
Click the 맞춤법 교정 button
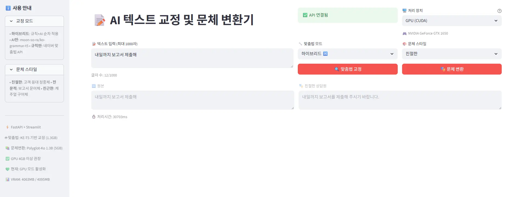click(347, 69)
